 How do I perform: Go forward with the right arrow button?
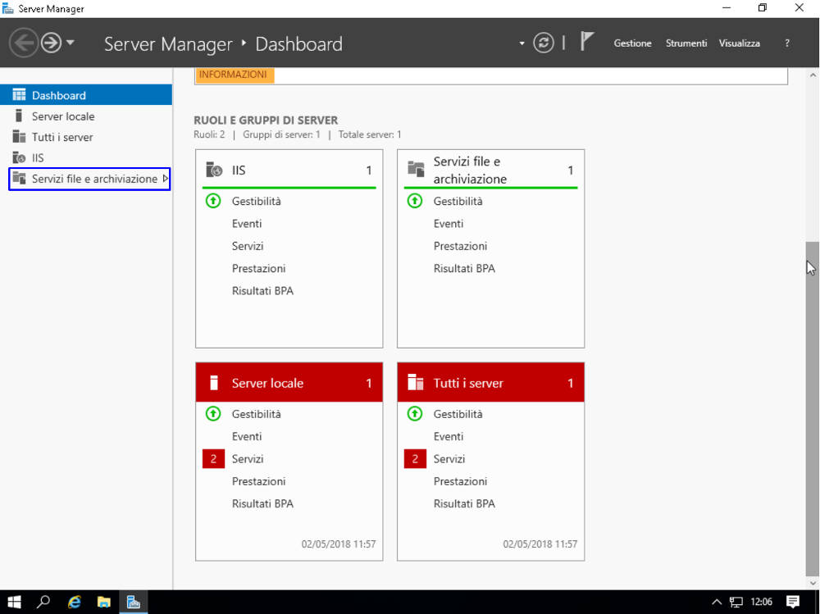pos(51,43)
